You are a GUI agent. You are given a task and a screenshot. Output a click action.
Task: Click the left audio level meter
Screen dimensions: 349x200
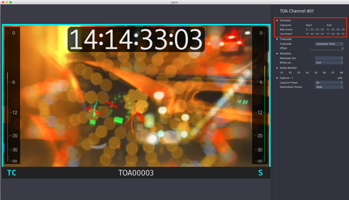click(x=12, y=95)
